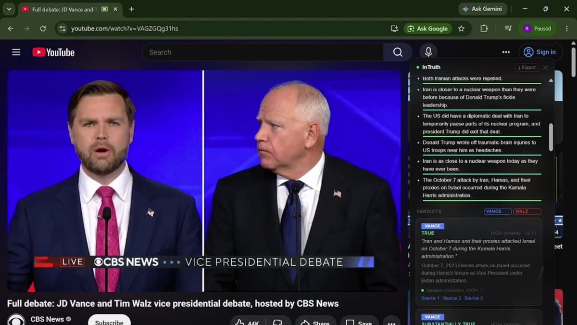Click the debate video player
Screen dimensions: 577x325
coord(204,181)
